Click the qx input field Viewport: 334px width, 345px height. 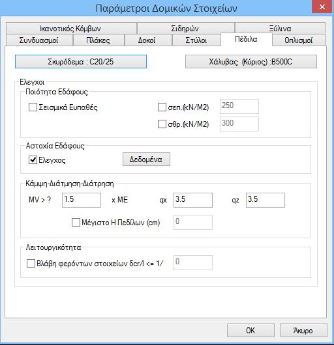pos(193,200)
